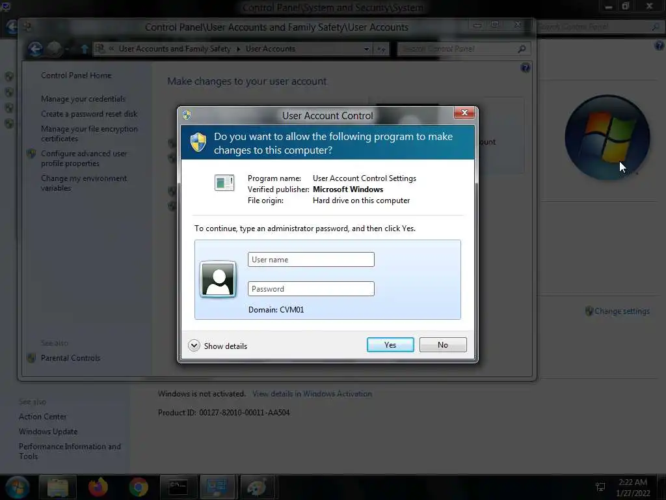The image size is (666, 500).
Task: Click Windows is not activated text
Action: click(202, 394)
